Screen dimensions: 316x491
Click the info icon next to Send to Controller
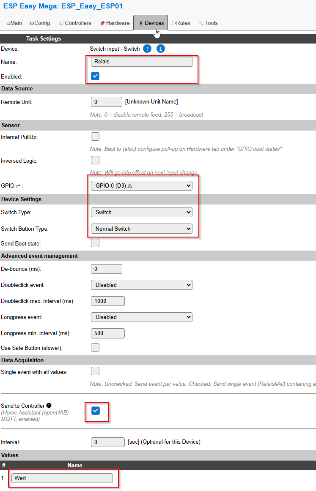pos(49,406)
